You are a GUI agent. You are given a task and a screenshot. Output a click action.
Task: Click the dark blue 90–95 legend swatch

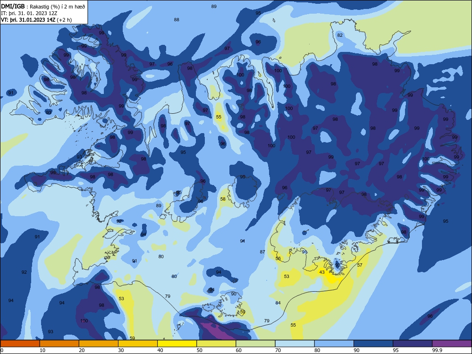(373, 344)
